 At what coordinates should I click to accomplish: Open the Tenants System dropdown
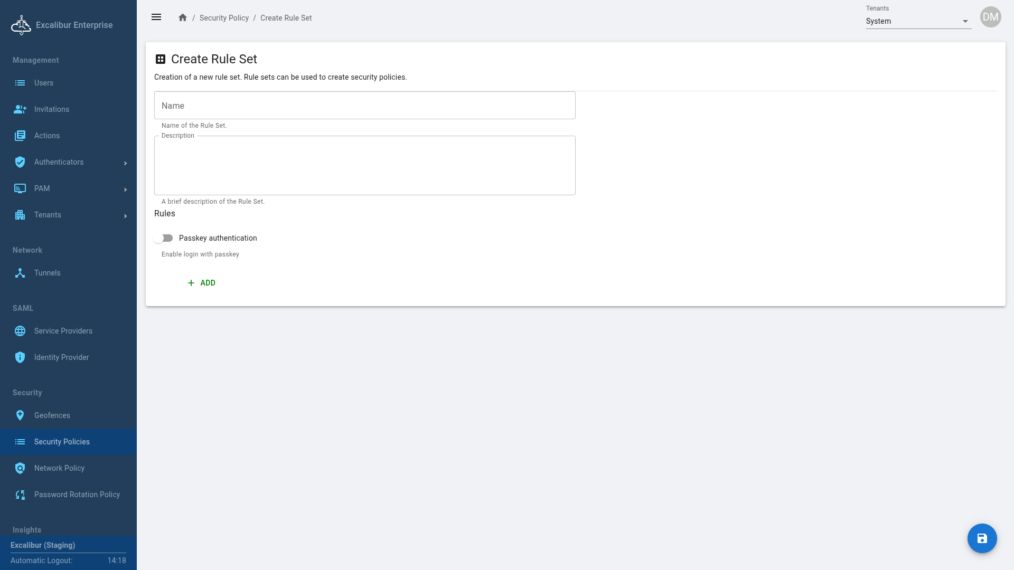(918, 21)
